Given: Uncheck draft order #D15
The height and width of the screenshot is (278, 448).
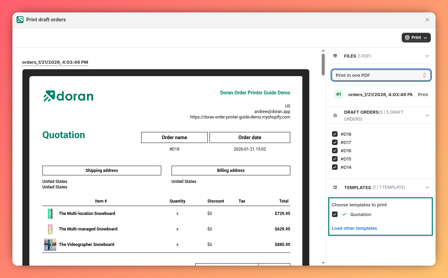Looking at the screenshot, I should pos(335,159).
